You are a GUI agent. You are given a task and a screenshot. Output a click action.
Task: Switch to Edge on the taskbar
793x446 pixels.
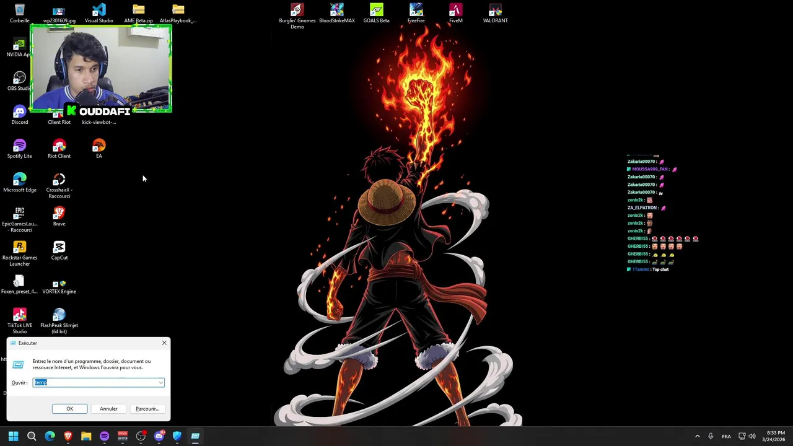tap(50, 436)
